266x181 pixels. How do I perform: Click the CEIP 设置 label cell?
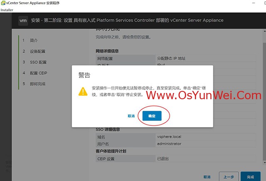(x=126, y=159)
